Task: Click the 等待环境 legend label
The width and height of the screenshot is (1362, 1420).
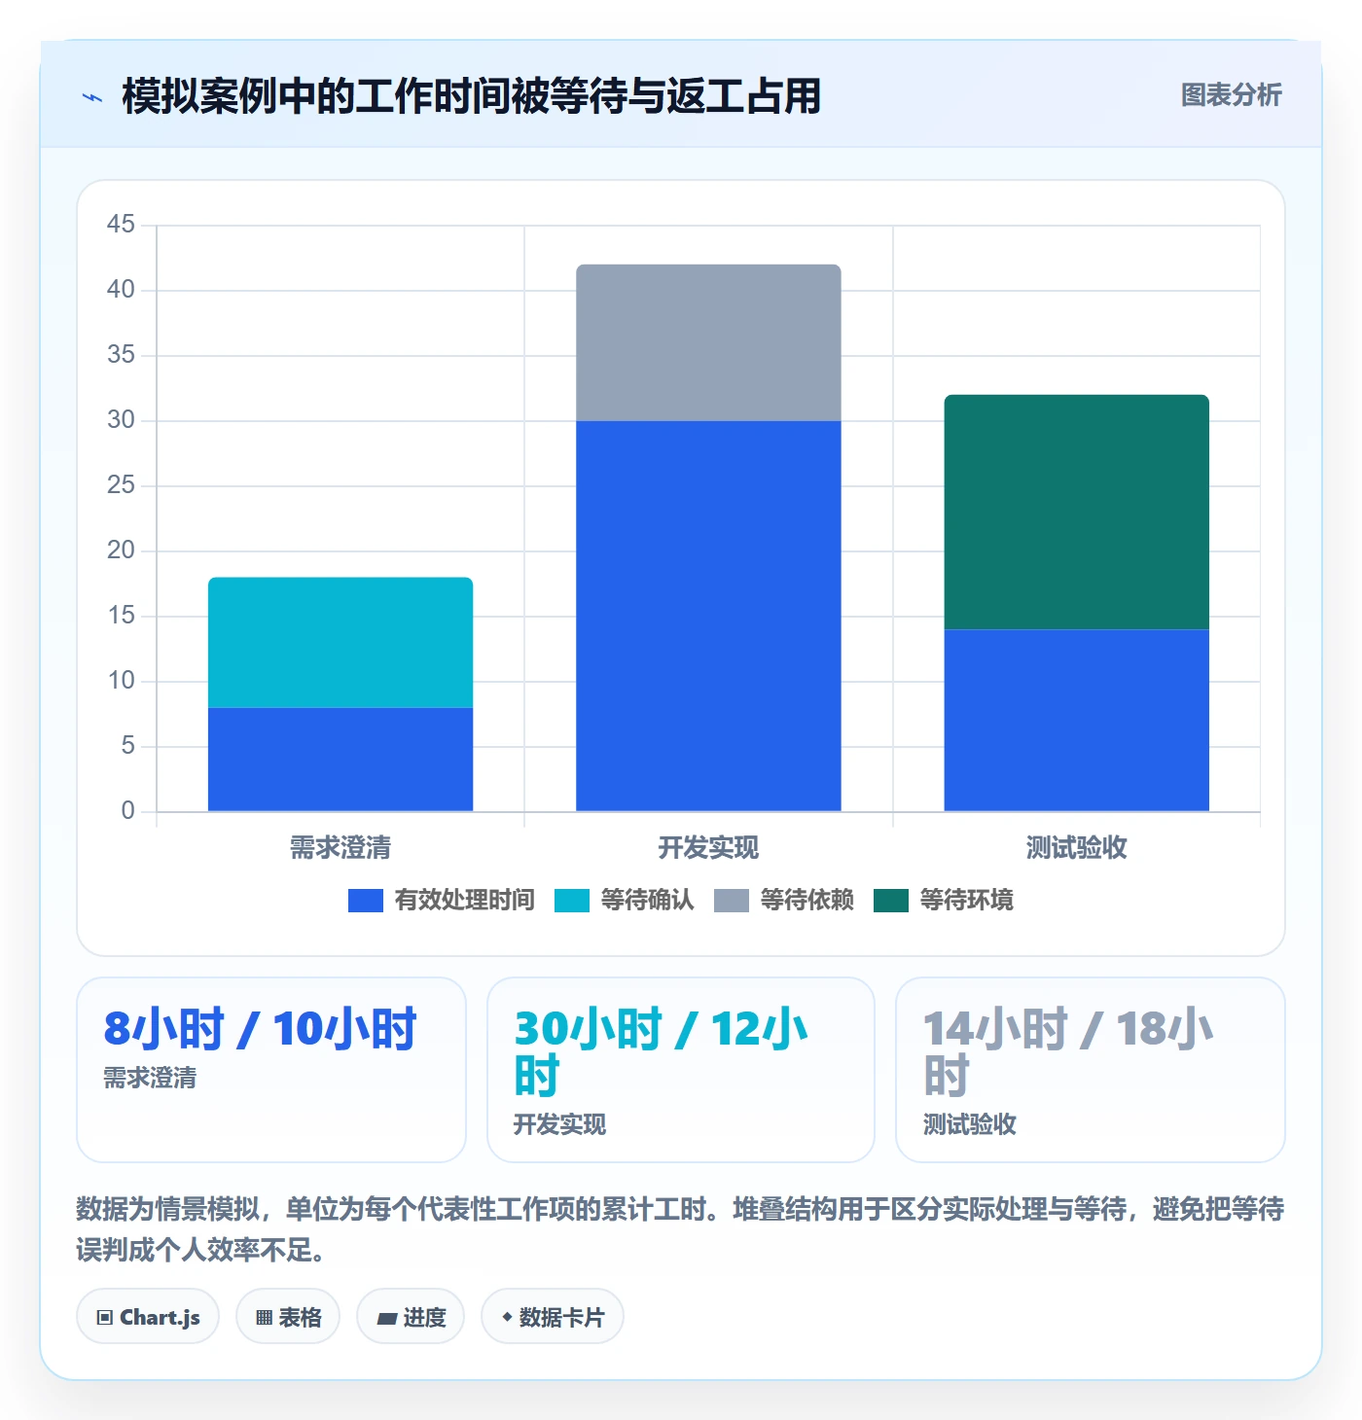Action: tap(966, 901)
